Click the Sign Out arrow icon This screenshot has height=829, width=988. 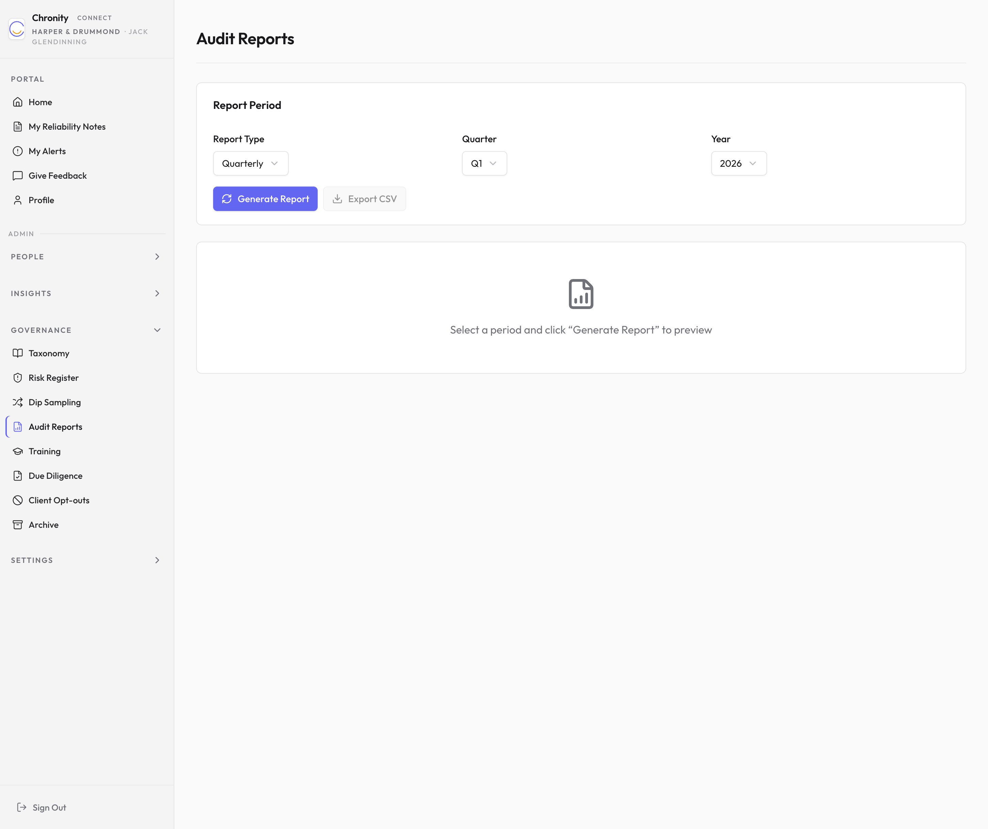click(x=22, y=807)
